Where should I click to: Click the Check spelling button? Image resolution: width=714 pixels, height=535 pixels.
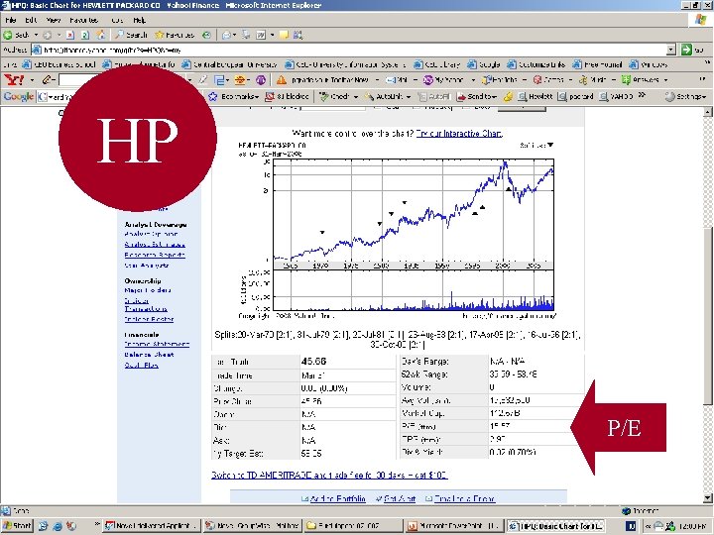point(335,96)
